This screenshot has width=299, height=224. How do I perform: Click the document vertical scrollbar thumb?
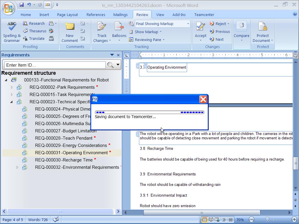pos(296,163)
